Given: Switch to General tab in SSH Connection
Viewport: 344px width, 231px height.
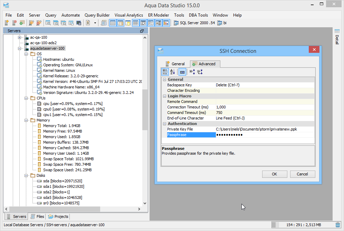Looking at the screenshot, I should pos(175,64).
